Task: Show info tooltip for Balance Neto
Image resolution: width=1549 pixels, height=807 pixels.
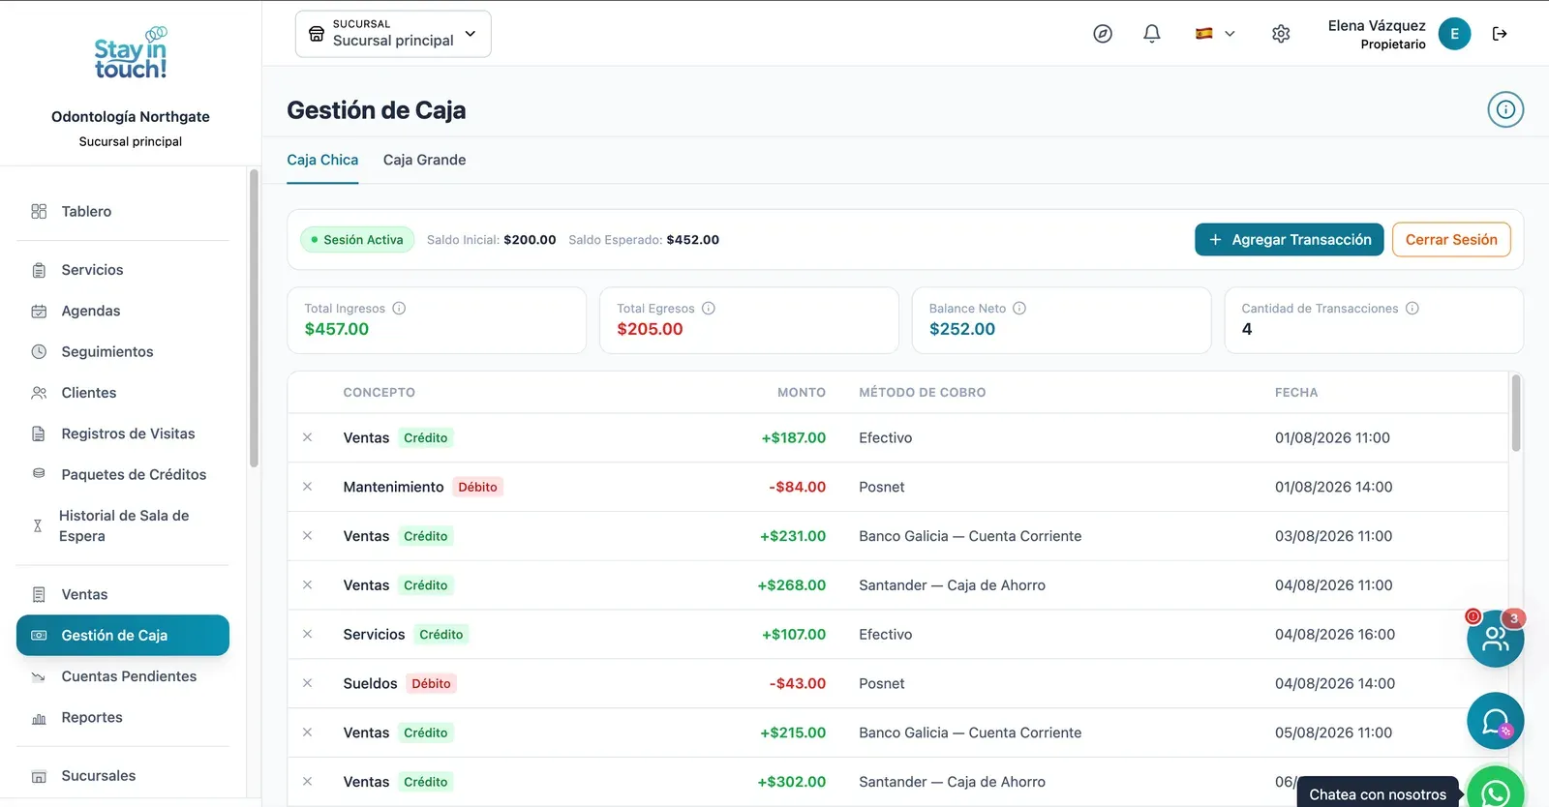Action: pos(1019,309)
